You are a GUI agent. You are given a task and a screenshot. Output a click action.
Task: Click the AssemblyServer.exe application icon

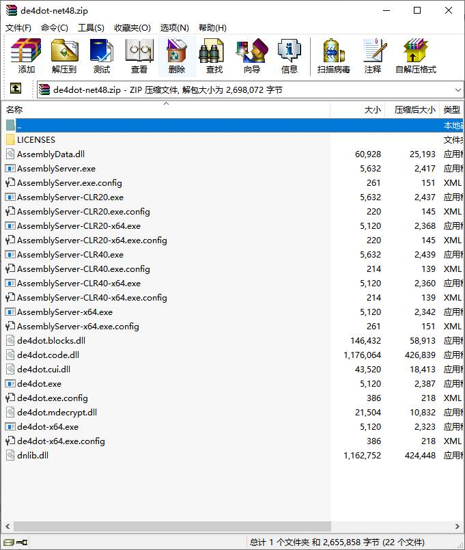point(10,168)
